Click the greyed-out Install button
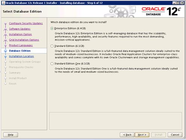Viewport: 186px width, 140px height. (159, 135)
